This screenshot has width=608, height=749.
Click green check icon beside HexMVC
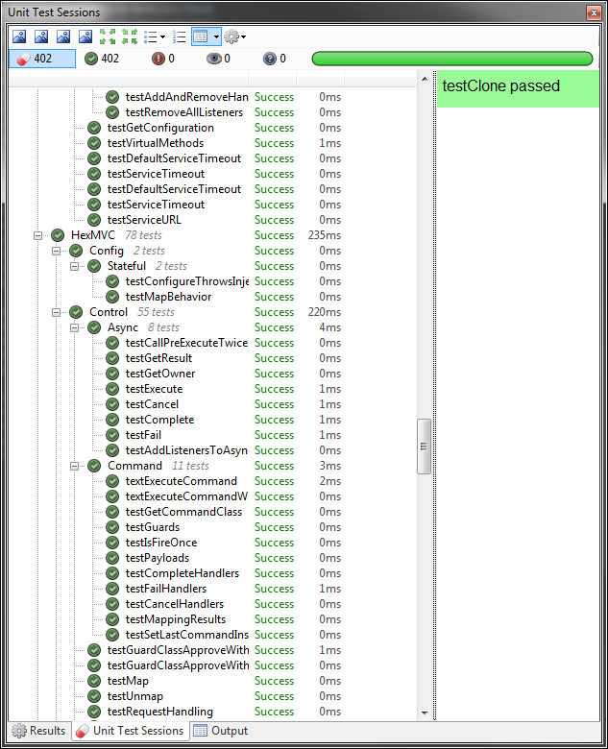point(58,235)
